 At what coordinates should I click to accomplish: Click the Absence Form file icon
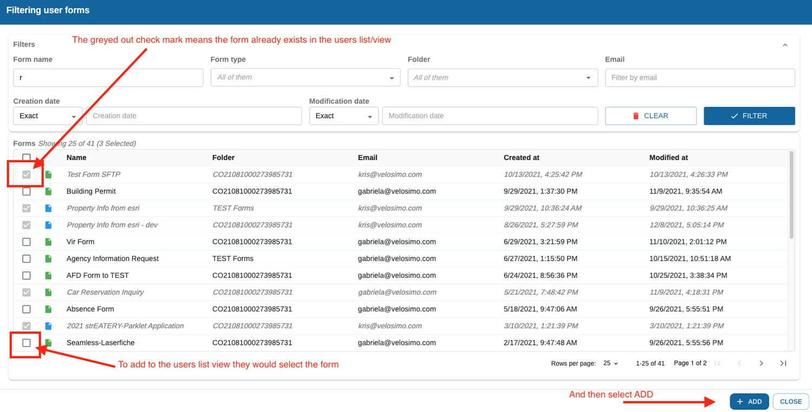point(48,309)
